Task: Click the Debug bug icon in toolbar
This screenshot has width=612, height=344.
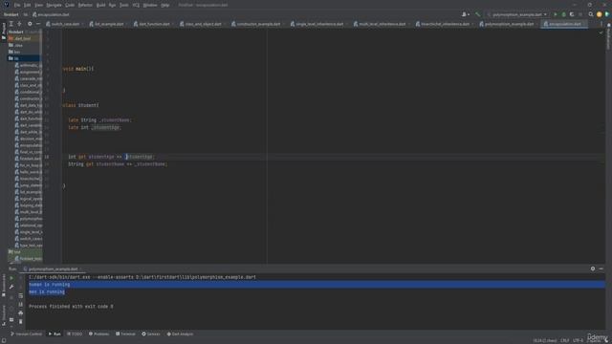Action: coord(563,14)
